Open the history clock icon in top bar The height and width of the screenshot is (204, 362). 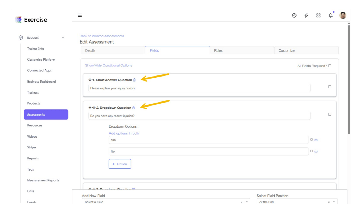pyautogui.click(x=294, y=15)
